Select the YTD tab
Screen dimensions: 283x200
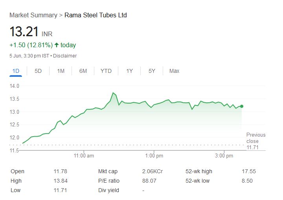coord(106,71)
